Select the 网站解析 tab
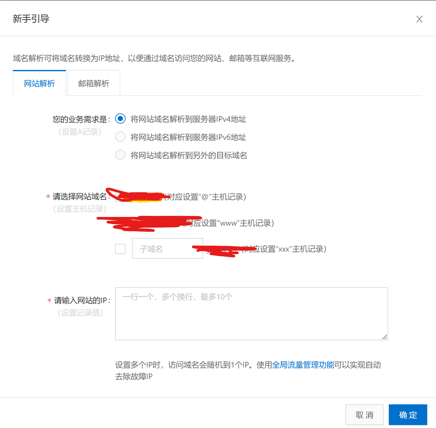 coord(39,83)
